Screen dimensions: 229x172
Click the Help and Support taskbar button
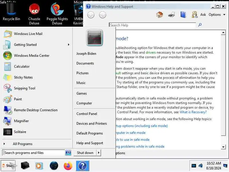tap(82, 166)
